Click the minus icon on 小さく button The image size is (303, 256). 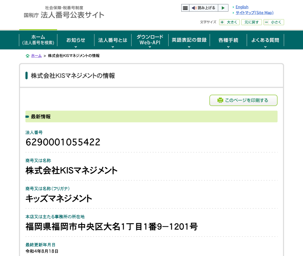pyautogui.click(x=266, y=22)
